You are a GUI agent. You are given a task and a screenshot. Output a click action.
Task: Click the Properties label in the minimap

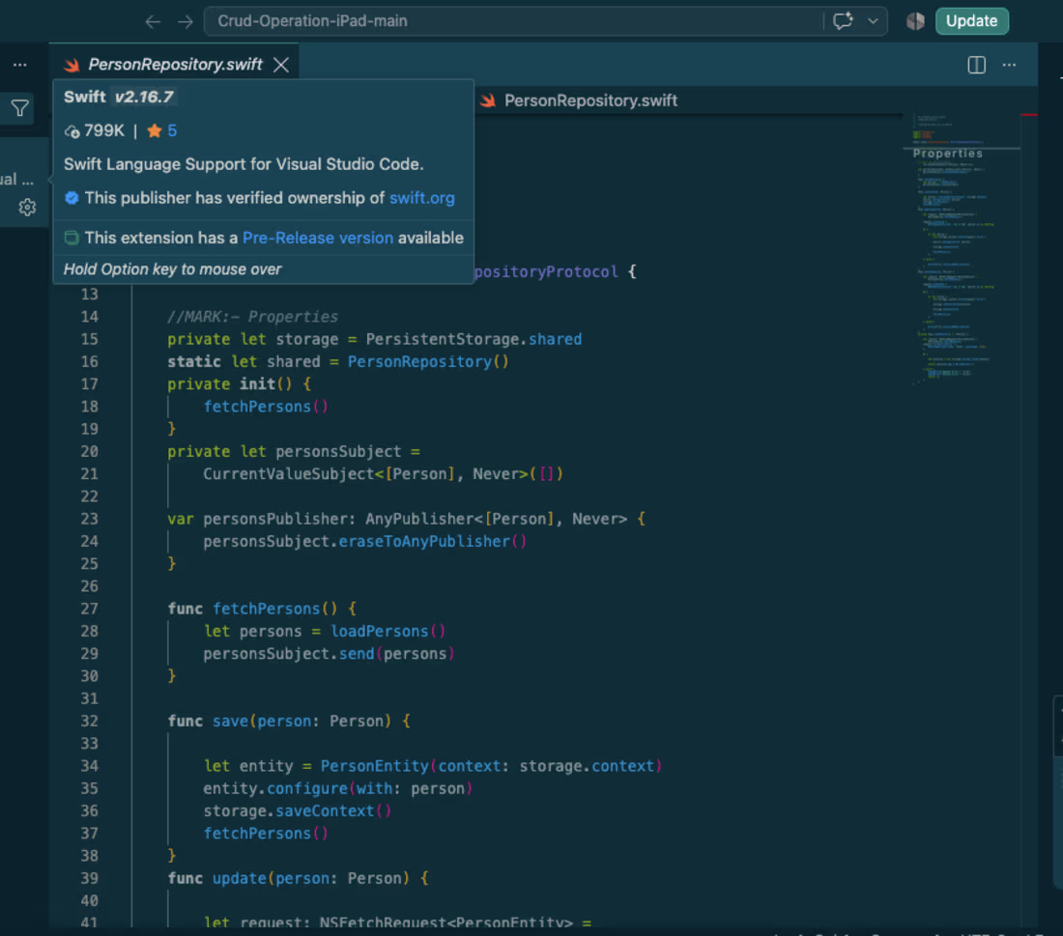[947, 154]
